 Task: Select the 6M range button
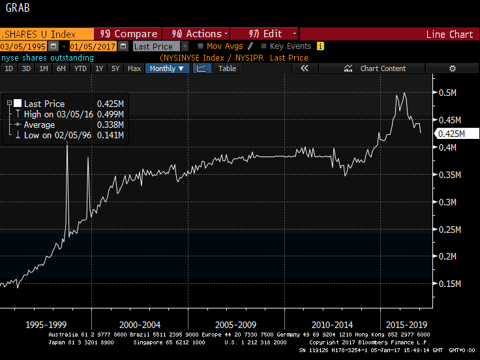click(x=61, y=68)
